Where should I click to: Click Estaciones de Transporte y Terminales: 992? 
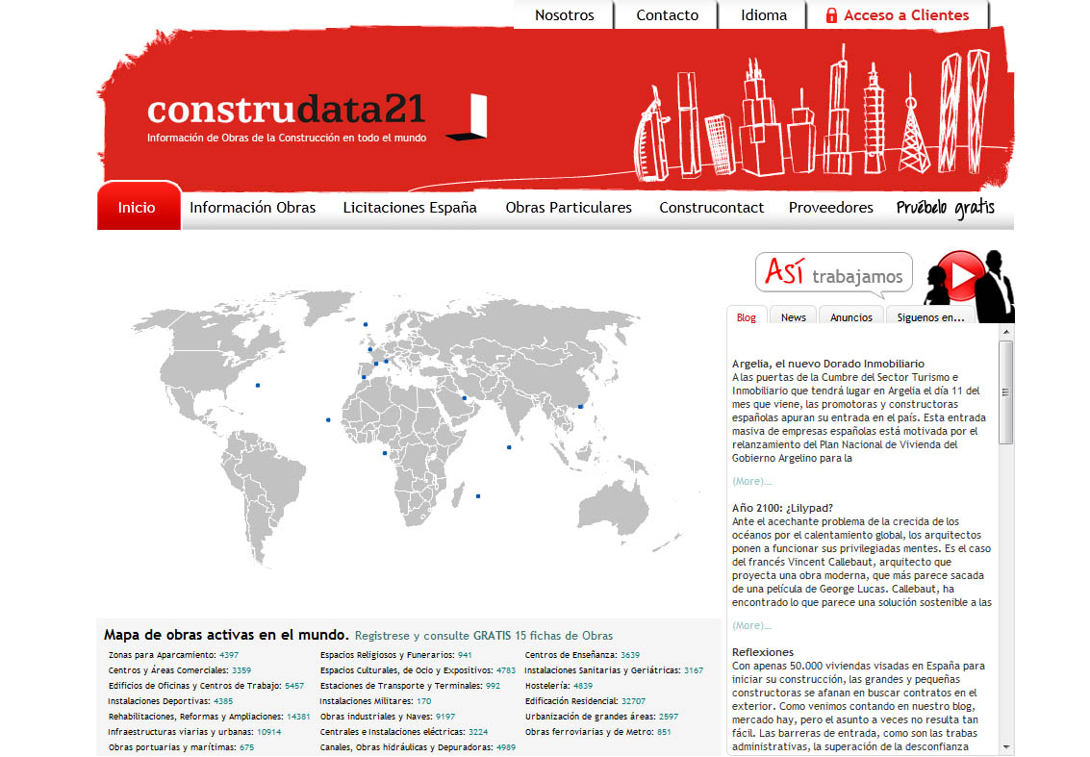(x=410, y=686)
